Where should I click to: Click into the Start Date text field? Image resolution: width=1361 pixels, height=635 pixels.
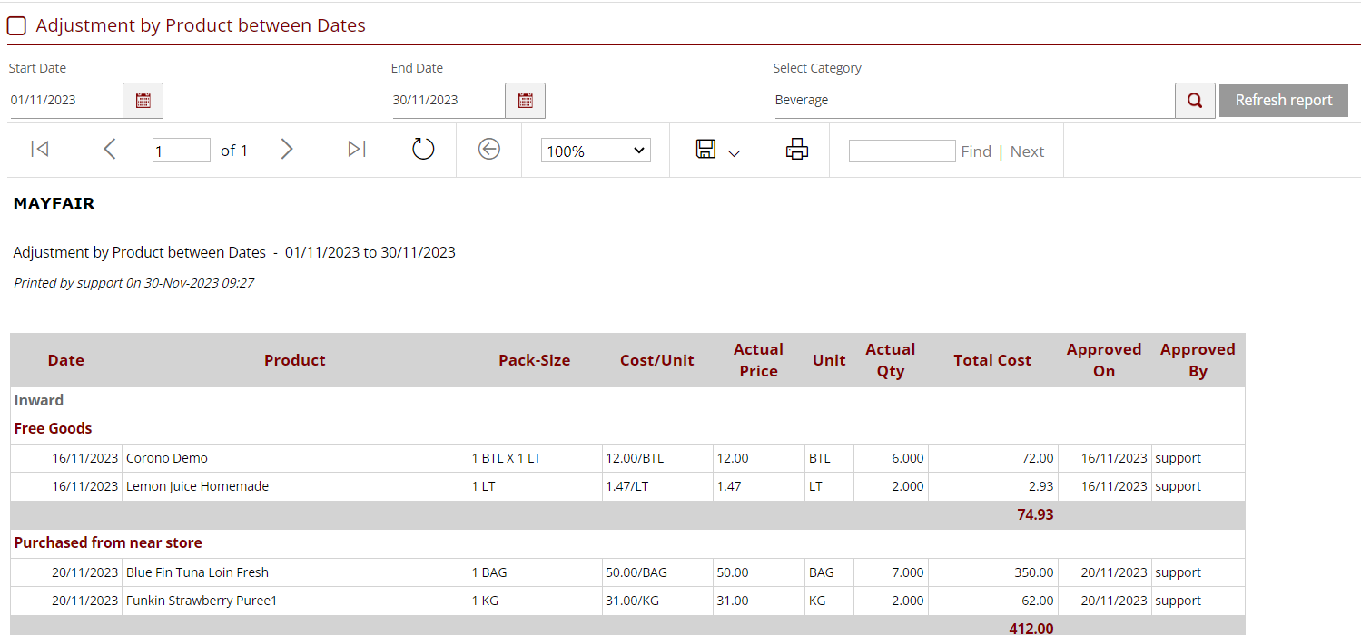[x=64, y=101]
